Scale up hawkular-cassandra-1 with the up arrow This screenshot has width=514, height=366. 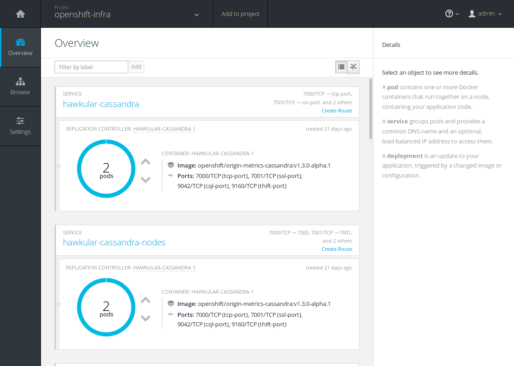[145, 161]
